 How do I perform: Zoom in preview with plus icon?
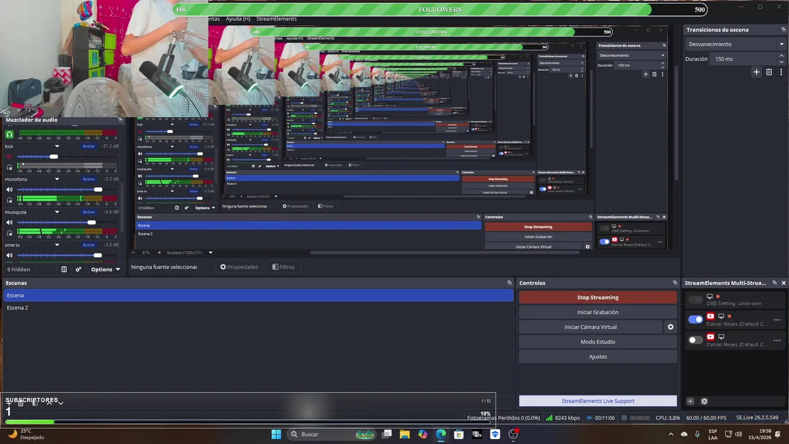tap(159, 252)
